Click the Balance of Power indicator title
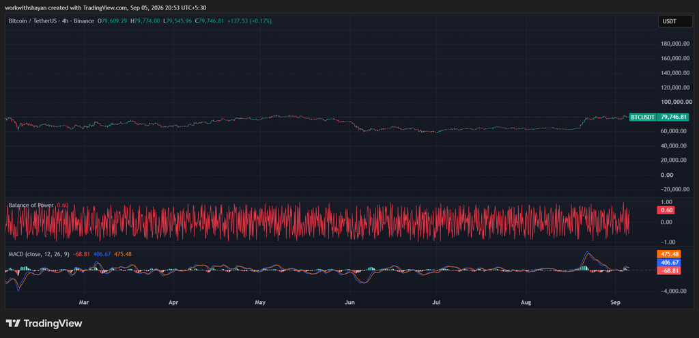699x338 pixels. click(31, 205)
